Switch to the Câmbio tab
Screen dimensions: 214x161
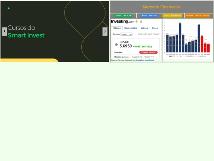(117, 28)
